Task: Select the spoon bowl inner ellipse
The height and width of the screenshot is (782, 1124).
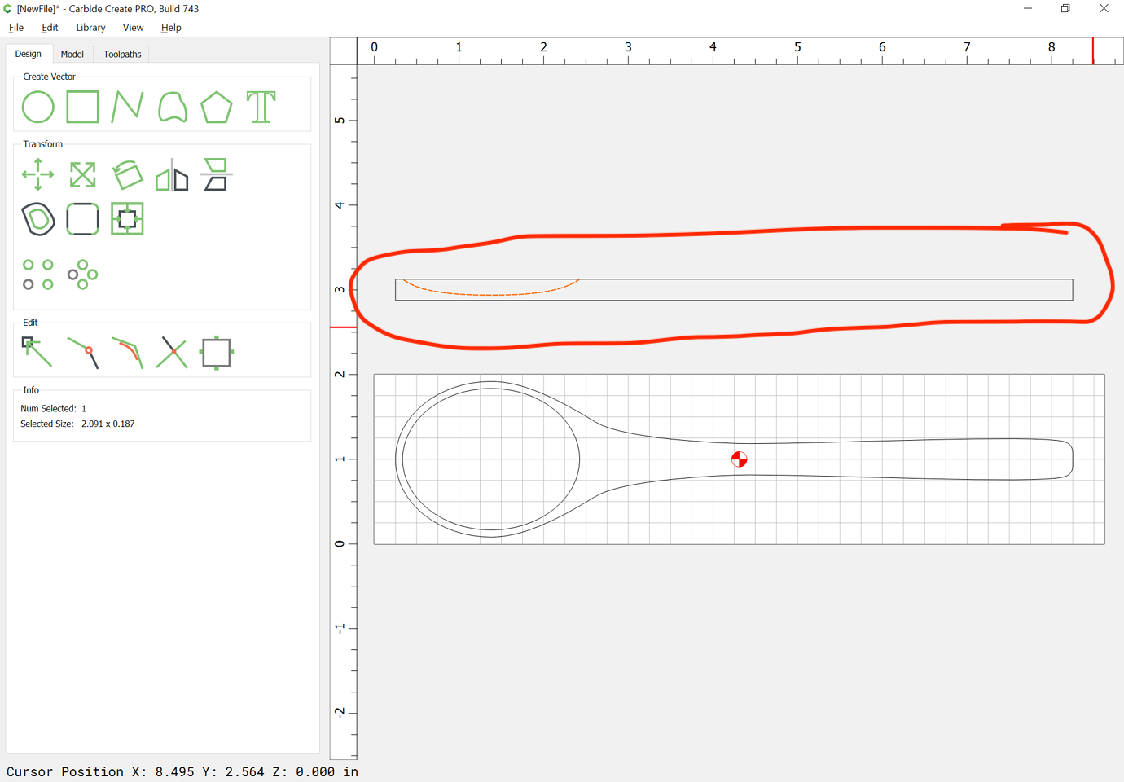Action: [x=491, y=459]
